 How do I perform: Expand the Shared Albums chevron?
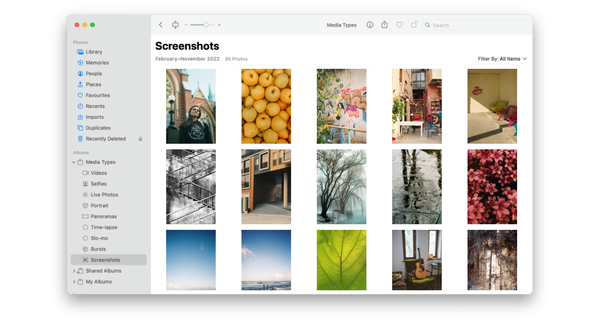click(x=74, y=271)
